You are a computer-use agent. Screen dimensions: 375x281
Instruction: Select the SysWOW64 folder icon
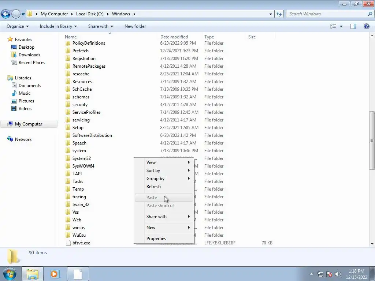point(68,166)
